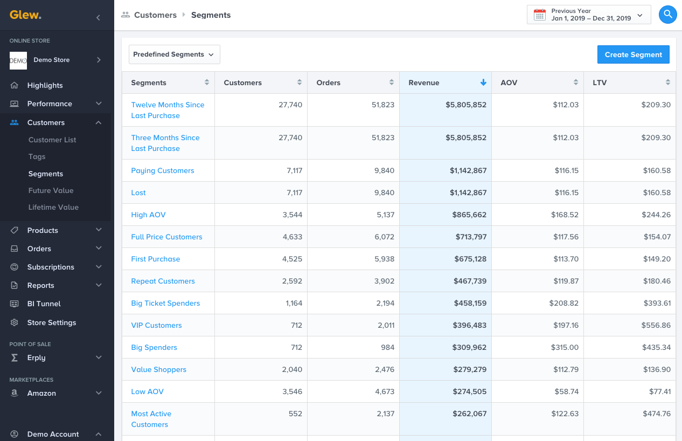This screenshot has width=682, height=441.
Task: Open the Lost segment link
Action: 138,192
